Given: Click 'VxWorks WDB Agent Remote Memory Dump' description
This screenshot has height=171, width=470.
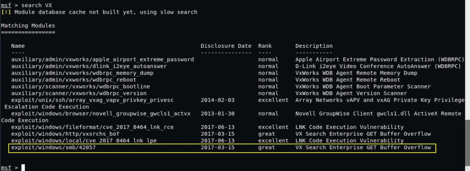Looking at the screenshot, I should click(x=356, y=73).
